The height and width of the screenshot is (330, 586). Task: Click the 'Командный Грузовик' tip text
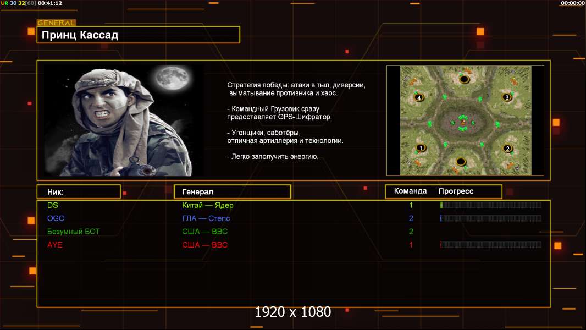(x=279, y=113)
